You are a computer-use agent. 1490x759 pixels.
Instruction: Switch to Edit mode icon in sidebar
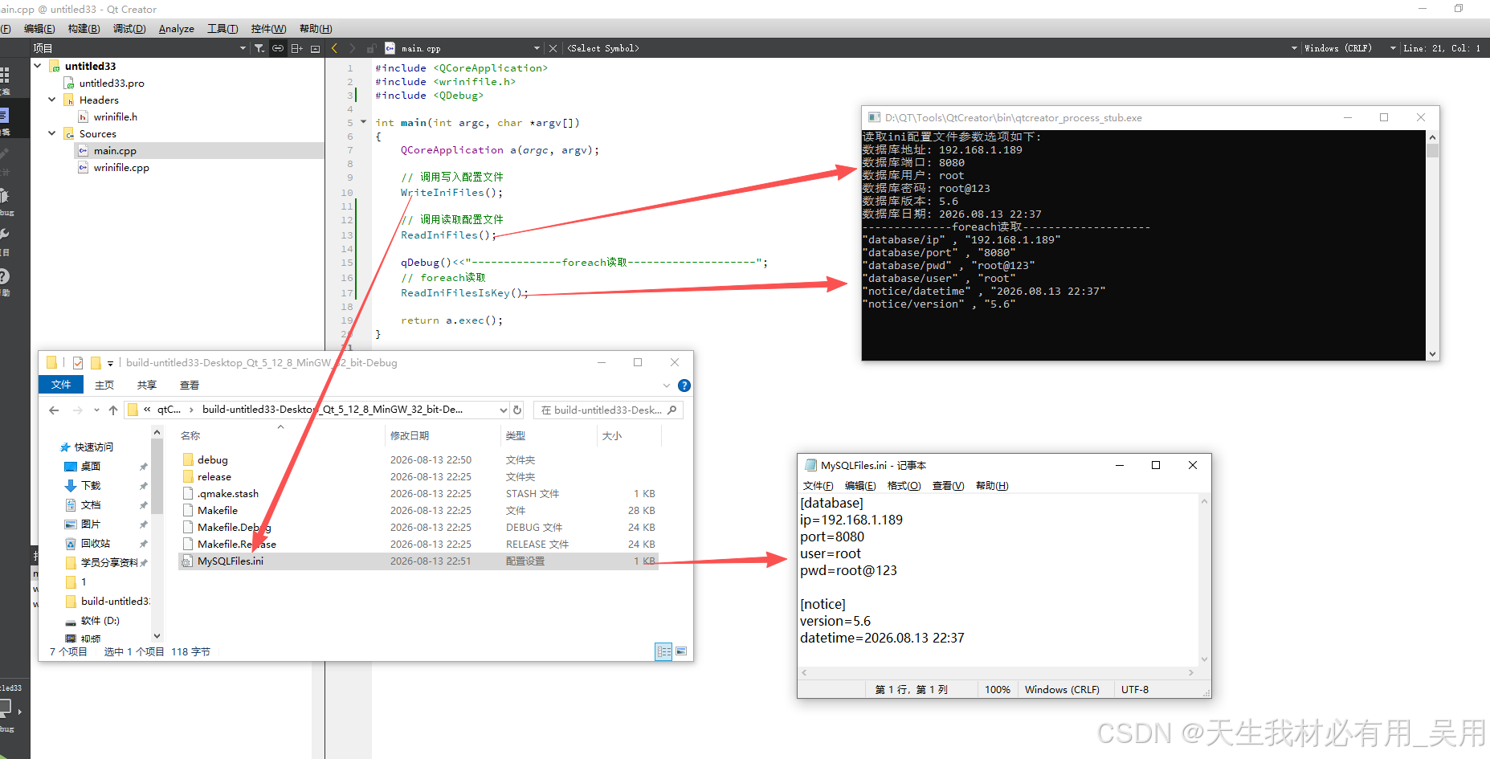click(x=4, y=116)
